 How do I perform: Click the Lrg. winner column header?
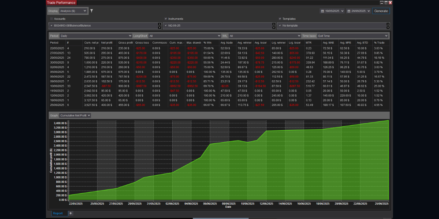[279, 43]
